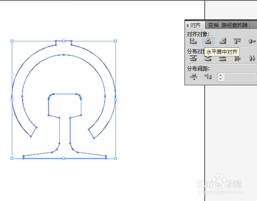
Task: Click the horizontal align right icon
Action: click(223, 41)
